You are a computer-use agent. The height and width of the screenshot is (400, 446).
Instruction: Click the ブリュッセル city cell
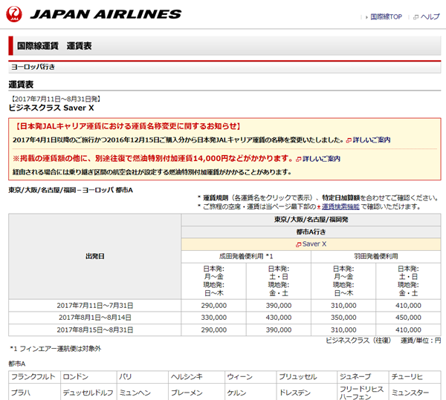click(306, 377)
